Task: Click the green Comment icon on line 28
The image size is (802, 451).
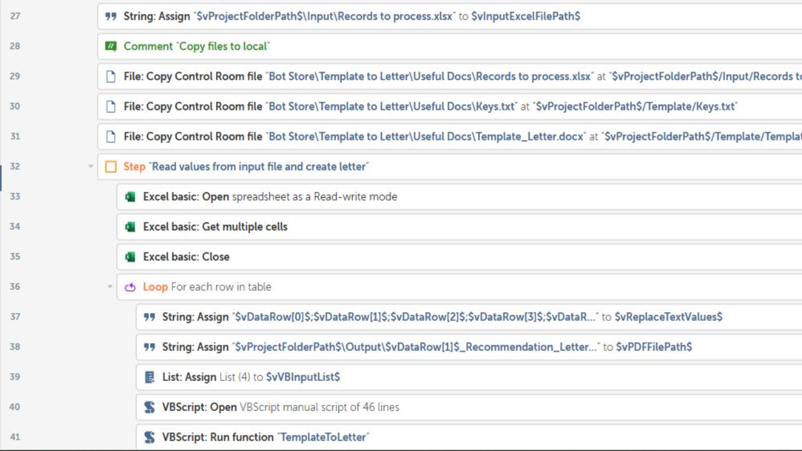Action: pos(111,46)
